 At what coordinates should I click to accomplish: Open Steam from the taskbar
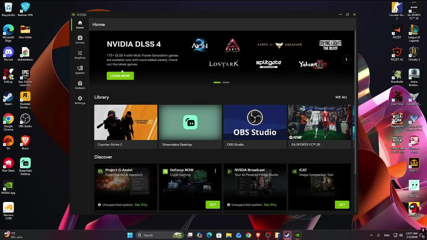287,235
